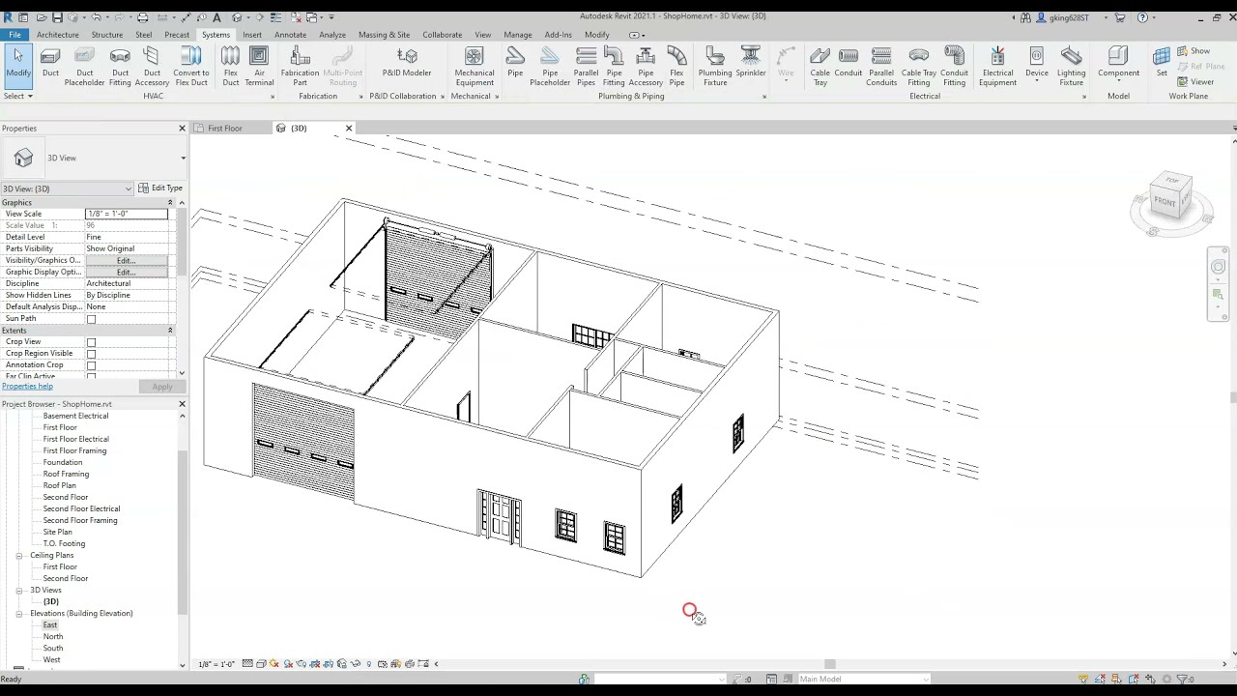This screenshot has height=696, width=1237.
Task: Collapse the Extents properties section
Action: click(170, 331)
